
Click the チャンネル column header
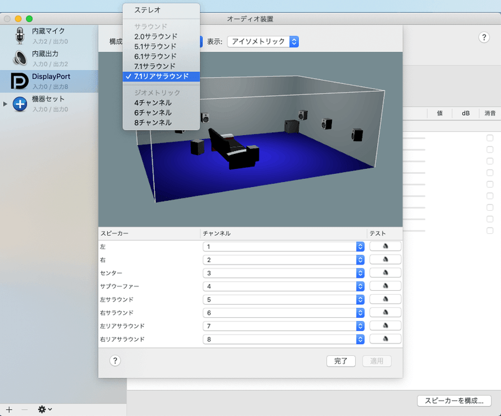(x=284, y=233)
